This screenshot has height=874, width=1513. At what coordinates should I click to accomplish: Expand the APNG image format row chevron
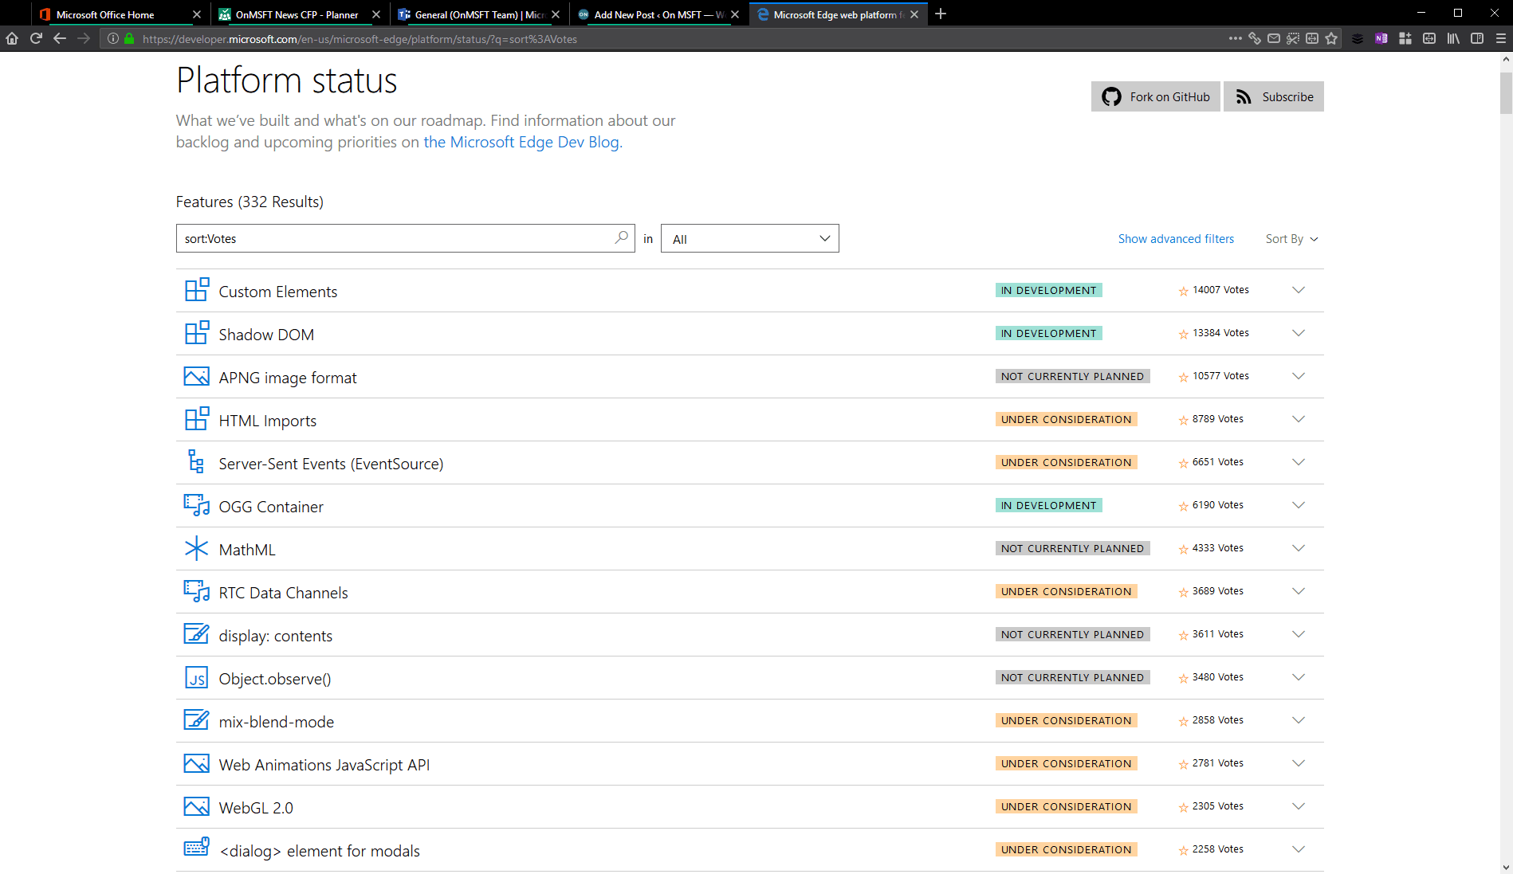pyautogui.click(x=1299, y=376)
